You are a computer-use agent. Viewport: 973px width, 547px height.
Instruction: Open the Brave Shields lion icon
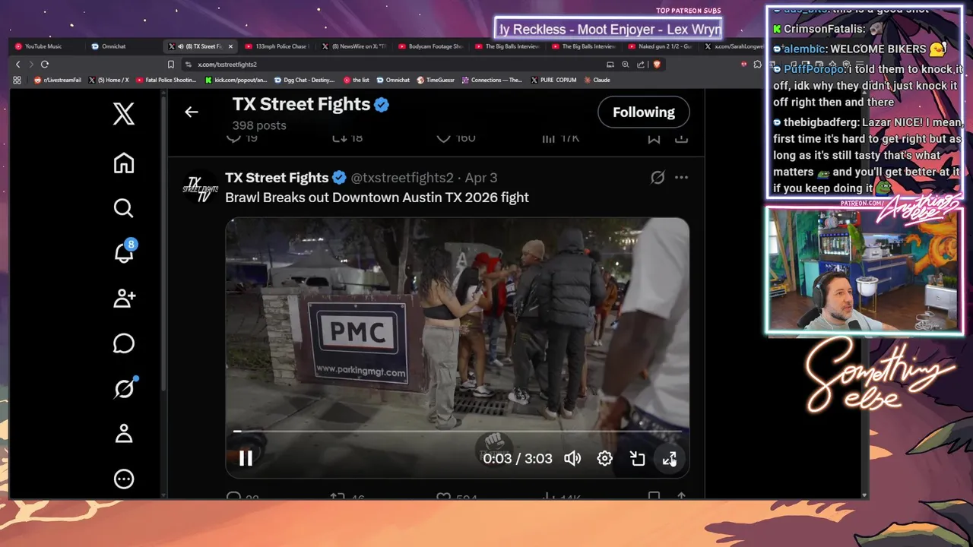[657, 65]
